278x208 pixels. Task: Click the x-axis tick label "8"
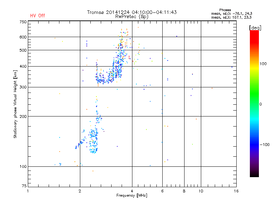(184, 191)
